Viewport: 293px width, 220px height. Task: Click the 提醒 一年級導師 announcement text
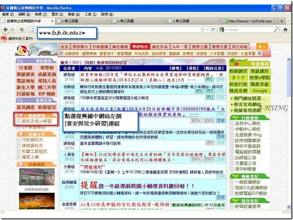(x=137, y=185)
